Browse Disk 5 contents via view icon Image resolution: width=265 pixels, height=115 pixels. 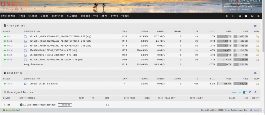[257, 55]
